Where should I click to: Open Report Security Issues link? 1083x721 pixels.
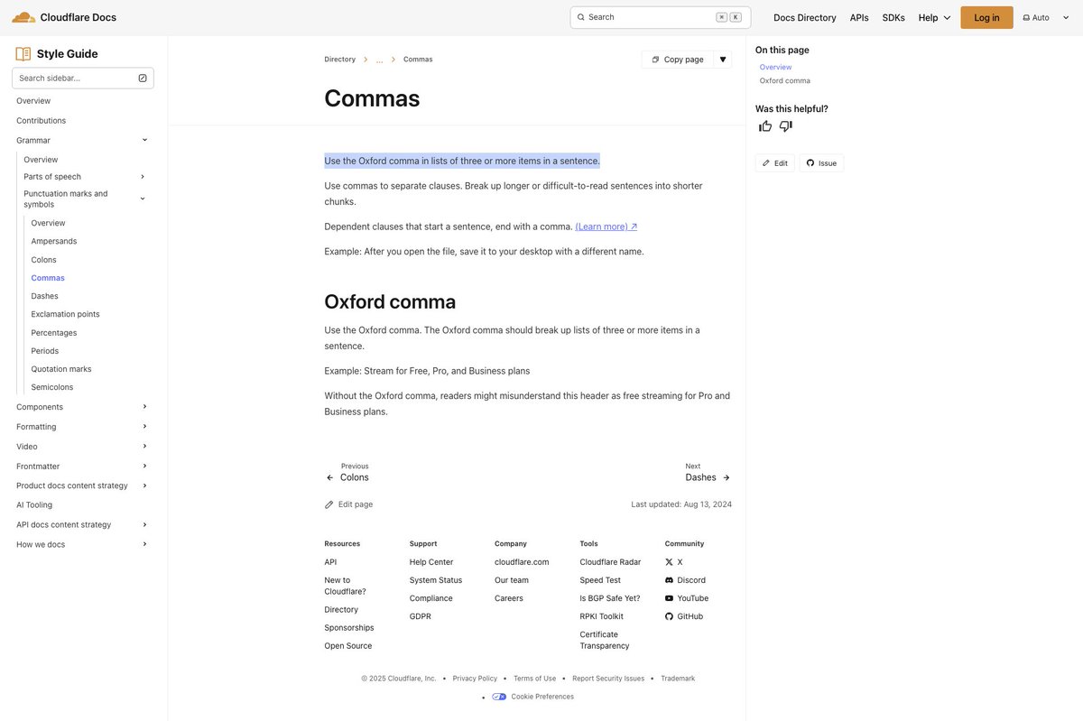click(608, 679)
